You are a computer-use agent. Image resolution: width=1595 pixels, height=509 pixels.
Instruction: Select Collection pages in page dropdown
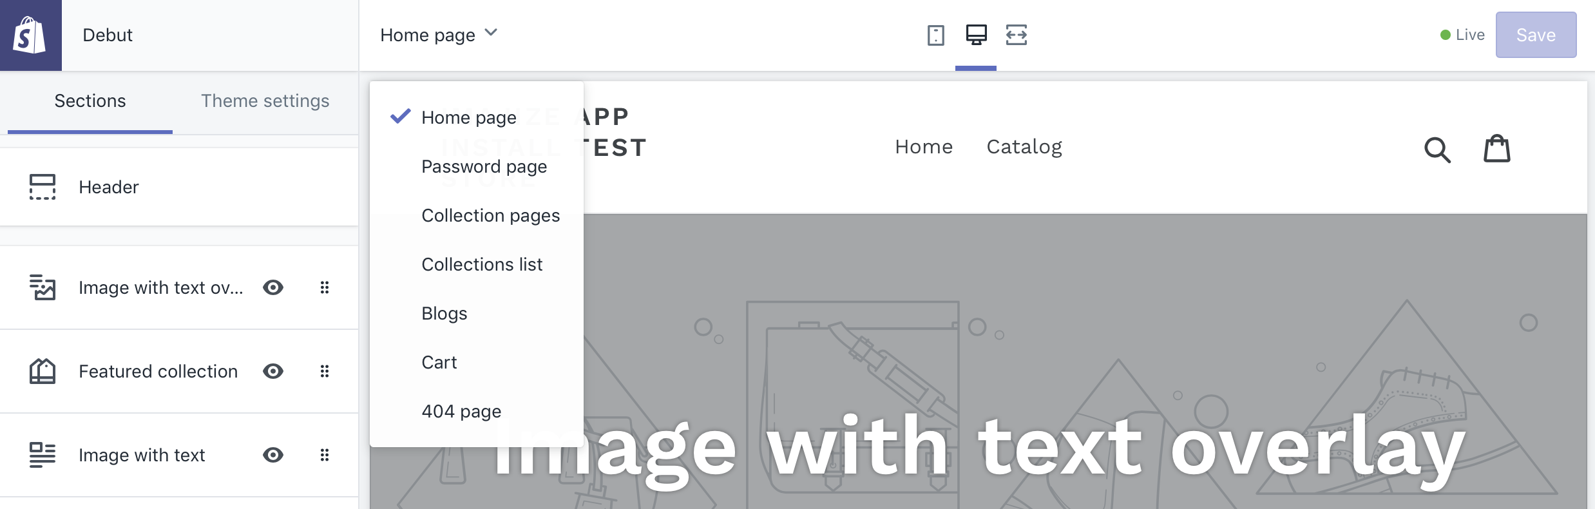(x=490, y=216)
